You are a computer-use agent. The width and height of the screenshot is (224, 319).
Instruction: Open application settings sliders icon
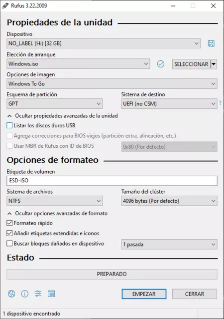pos(38,294)
